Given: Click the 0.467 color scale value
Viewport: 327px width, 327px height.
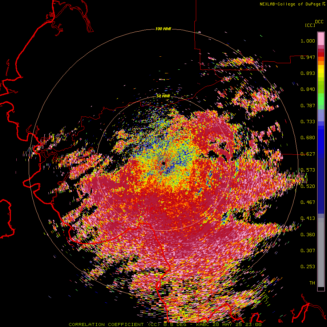Looking at the screenshot, I should click(308, 202).
